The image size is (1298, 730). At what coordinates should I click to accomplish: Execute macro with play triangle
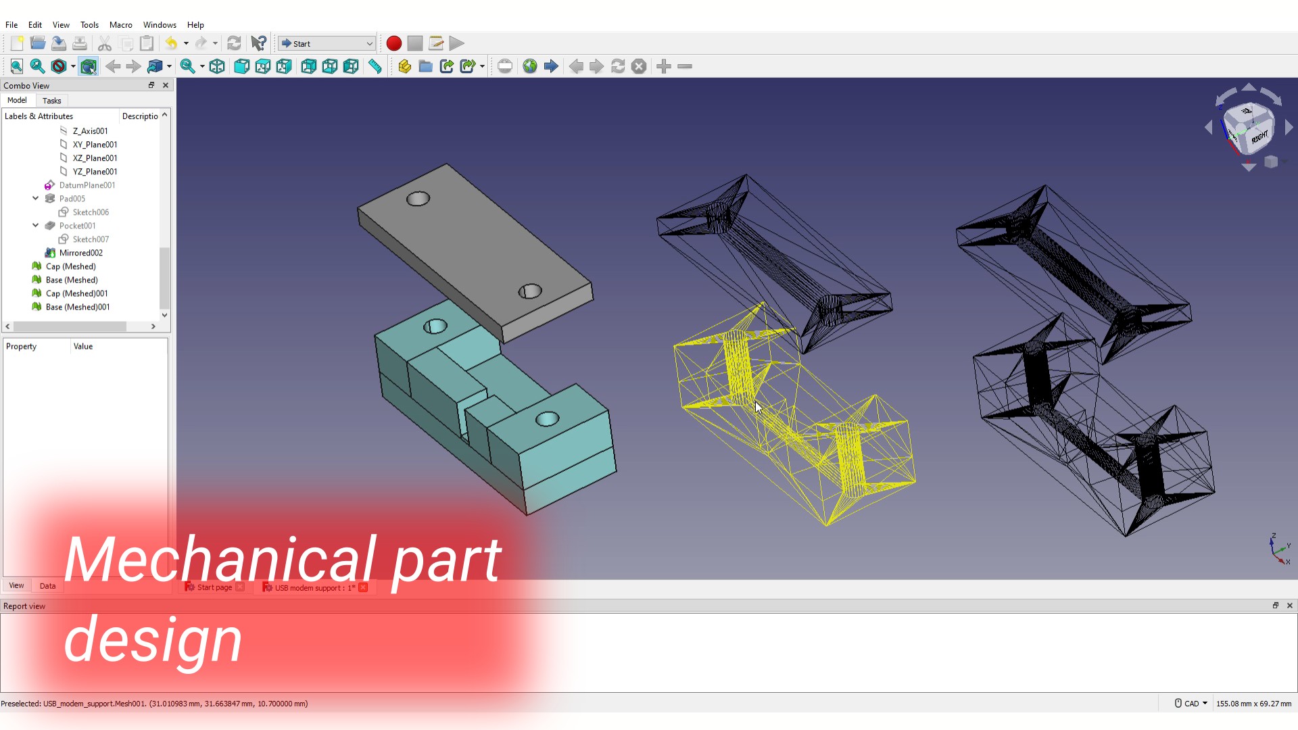click(x=457, y=44)
